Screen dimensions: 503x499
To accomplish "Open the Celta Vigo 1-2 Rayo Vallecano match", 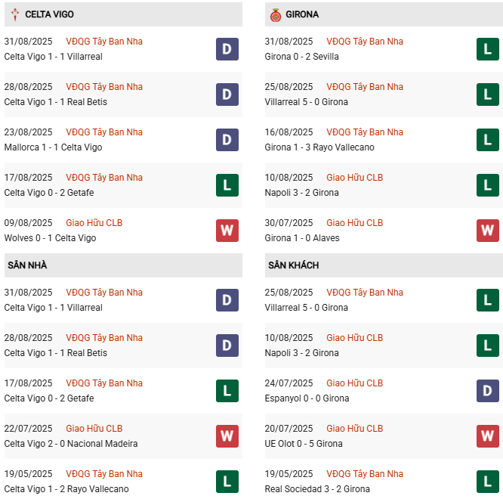I will (66, 489).
